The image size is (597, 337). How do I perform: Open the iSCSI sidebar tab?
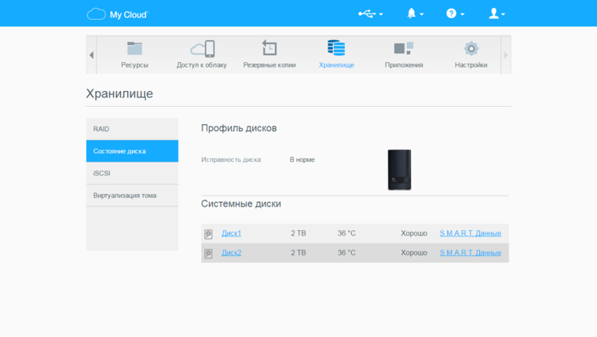[x=132, y=174]
